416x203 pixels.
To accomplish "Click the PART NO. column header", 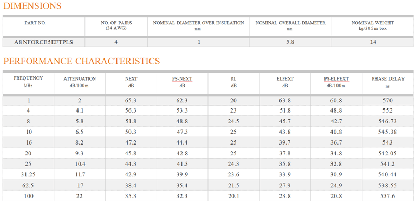I will click(35, 23).
